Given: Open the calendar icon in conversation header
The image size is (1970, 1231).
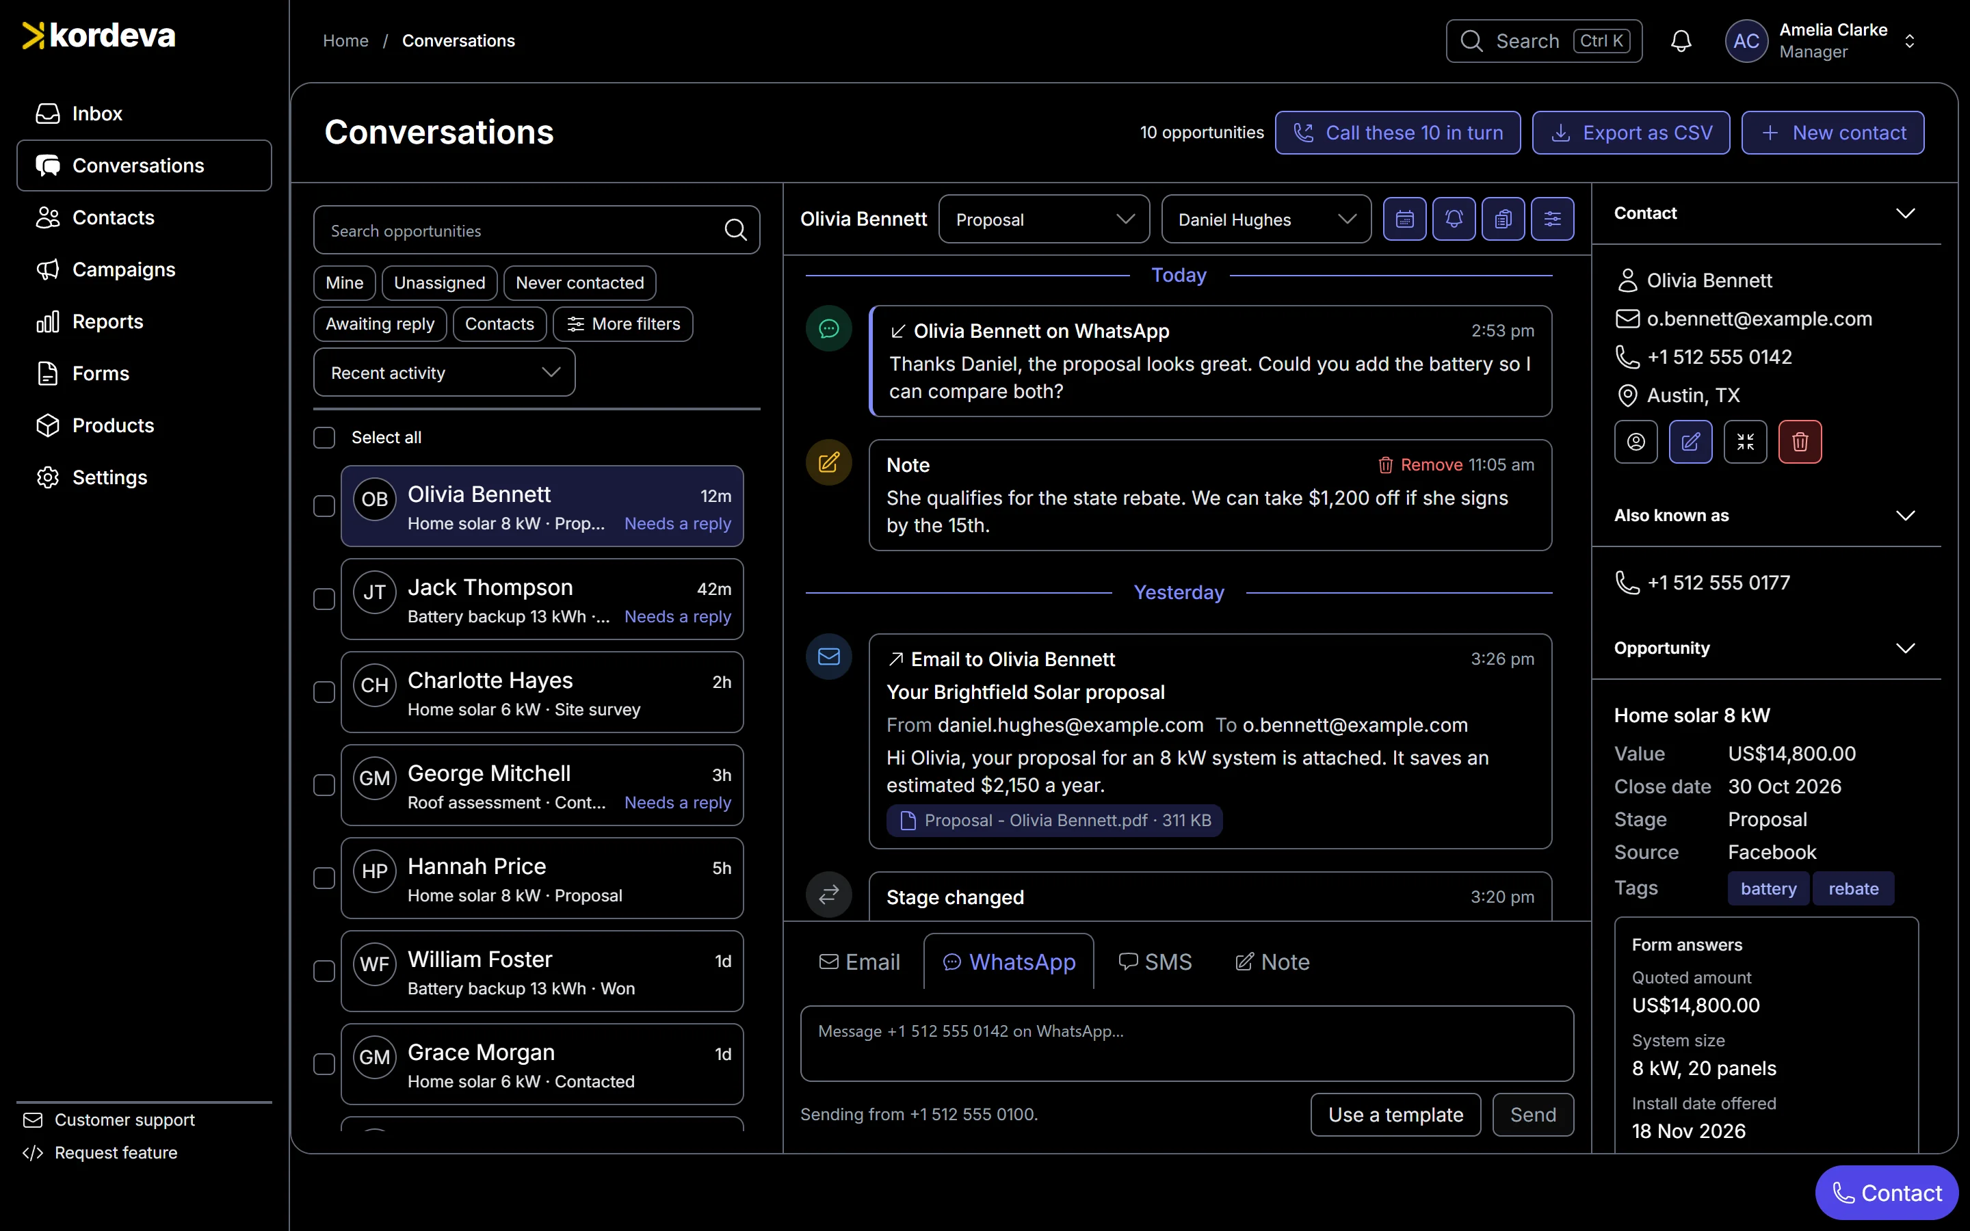Looking at the screenshot, I should [1404, 219].
